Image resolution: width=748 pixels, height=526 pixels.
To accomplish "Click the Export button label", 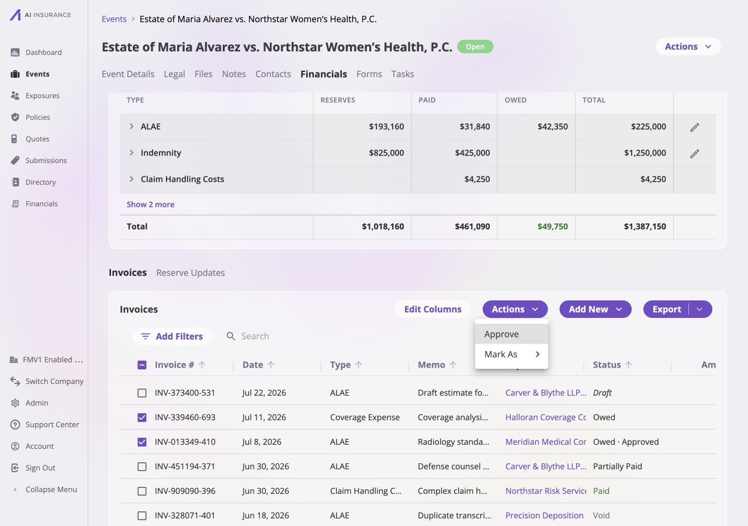I will (667, 309).
